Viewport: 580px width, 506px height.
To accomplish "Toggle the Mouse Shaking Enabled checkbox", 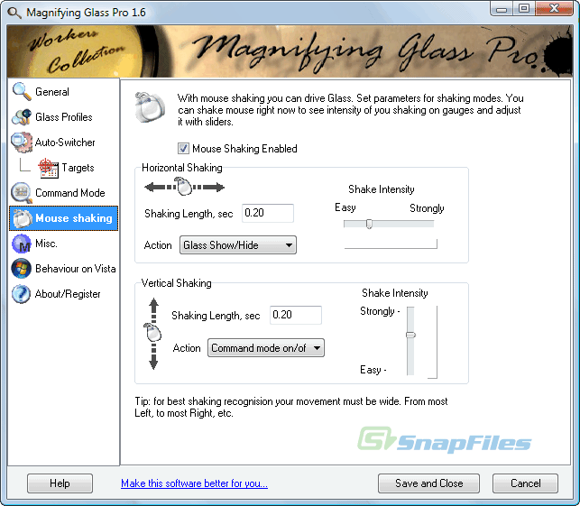I will 183,149.
